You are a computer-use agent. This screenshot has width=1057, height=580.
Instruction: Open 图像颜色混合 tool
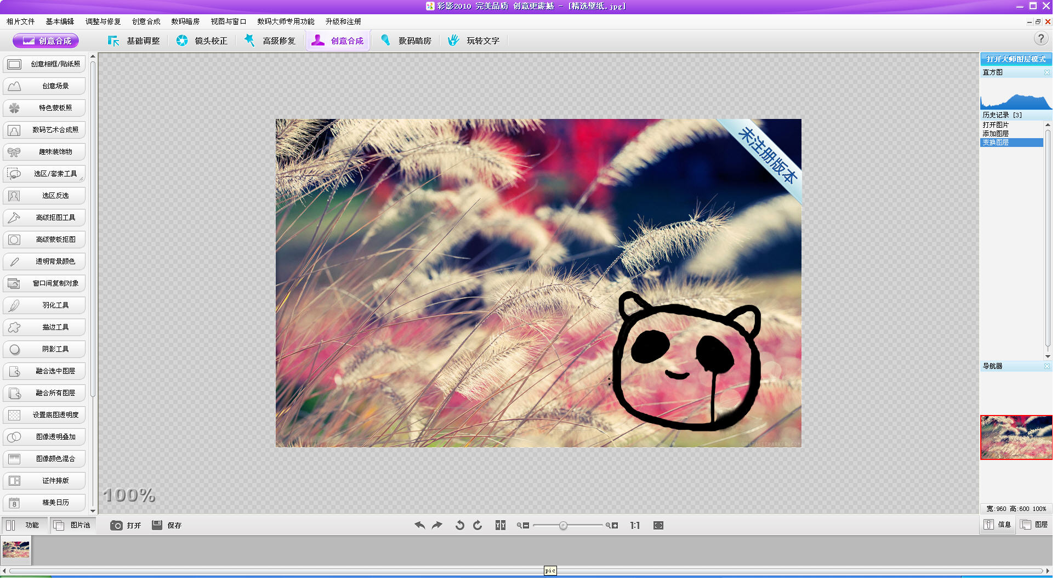coord(44,459)
